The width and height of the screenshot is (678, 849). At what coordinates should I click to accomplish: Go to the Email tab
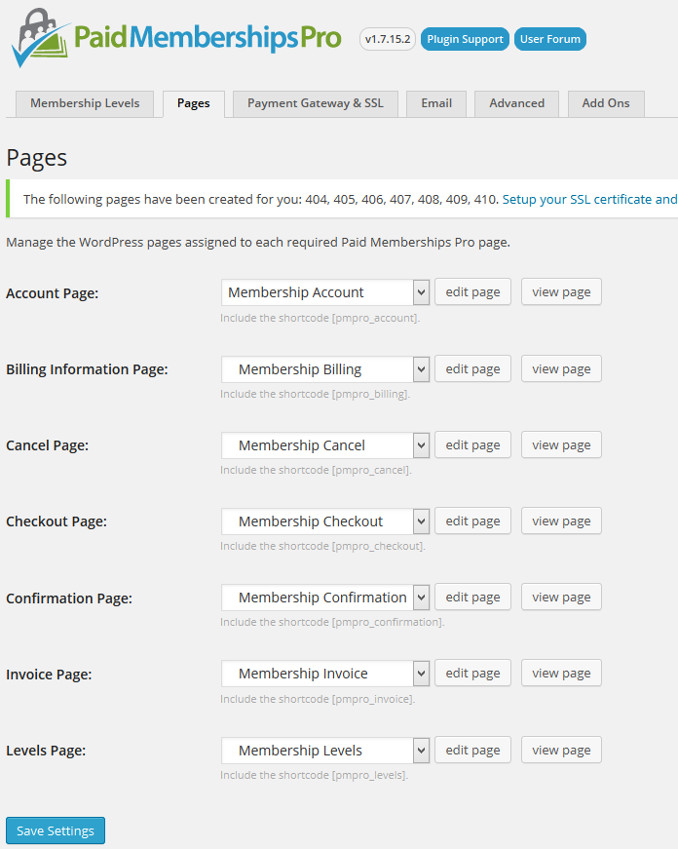[x=436, y=103]
